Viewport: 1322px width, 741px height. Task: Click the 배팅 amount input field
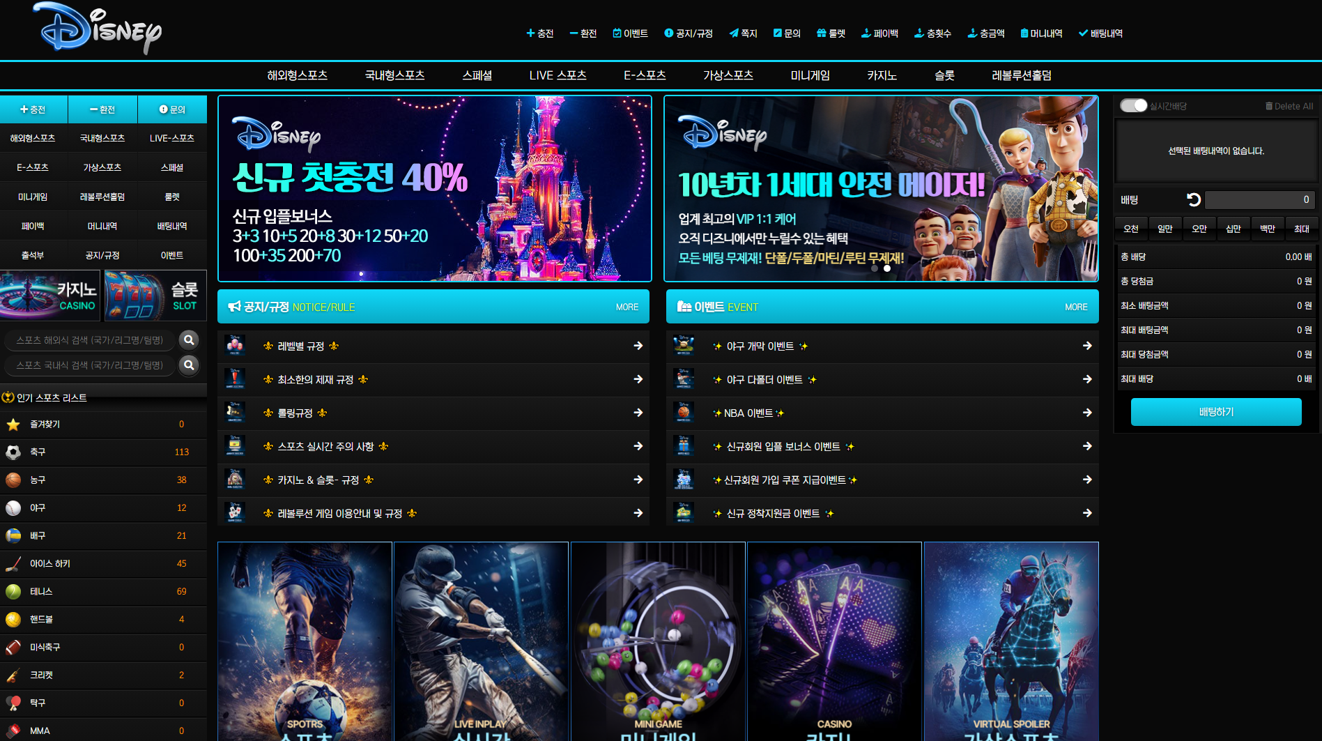tap(1259, 200)
